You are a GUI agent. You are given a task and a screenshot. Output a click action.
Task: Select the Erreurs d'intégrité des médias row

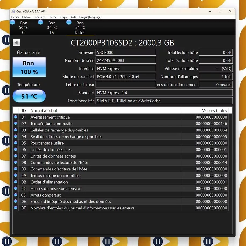pyautogui.click(x=120, y=201)
